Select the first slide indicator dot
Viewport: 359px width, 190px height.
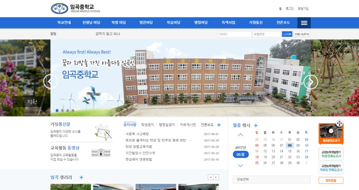tap(57, 110)
